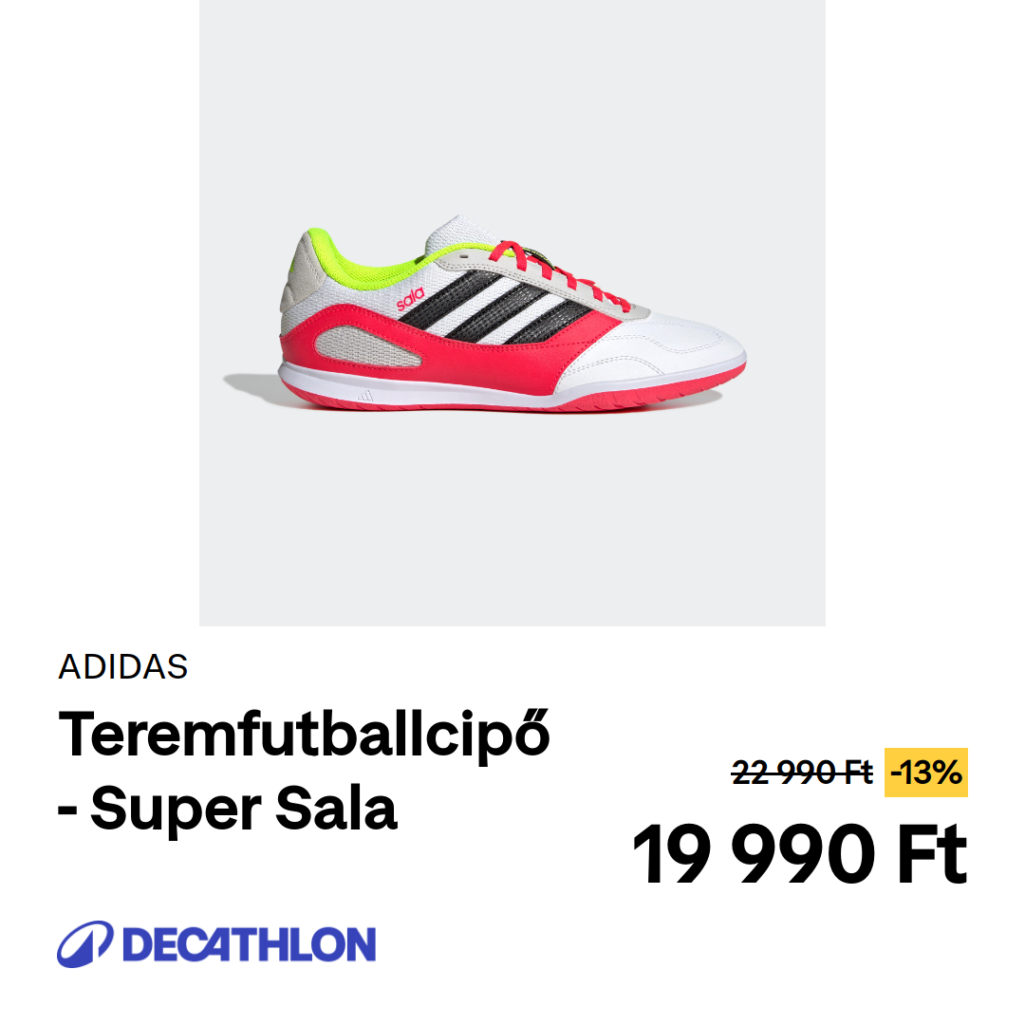Click the white mesh tongue of shoe
This screenshot has width=1025, height=1025.
coord(463,234)
